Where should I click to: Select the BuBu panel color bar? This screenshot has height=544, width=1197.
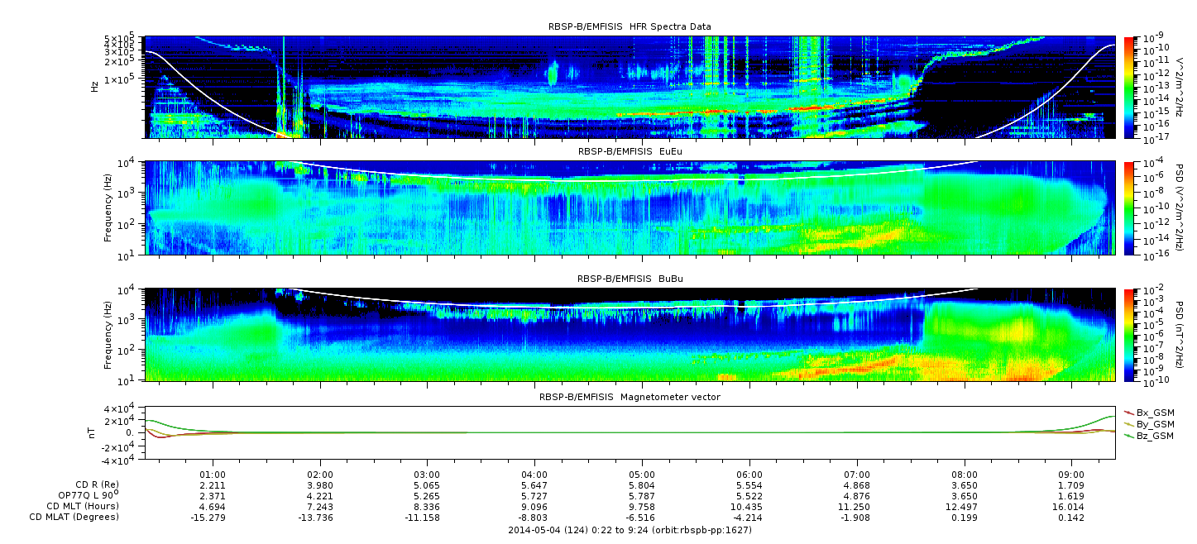(1129, 335)
